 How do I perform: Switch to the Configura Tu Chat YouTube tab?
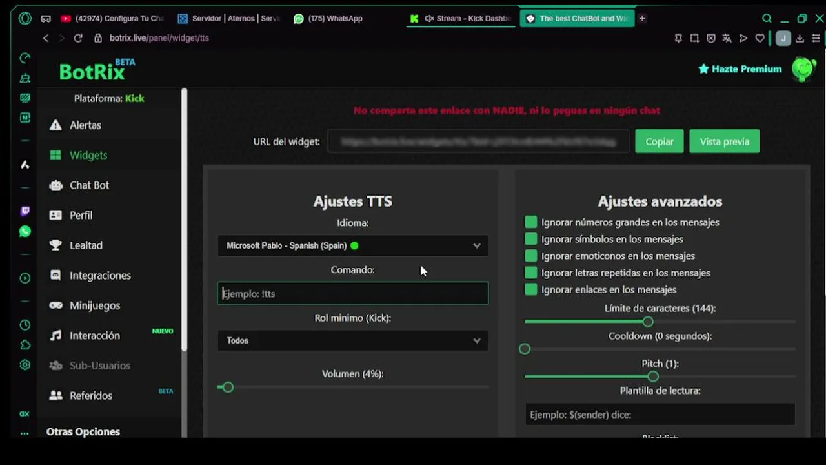click(112, 19)
